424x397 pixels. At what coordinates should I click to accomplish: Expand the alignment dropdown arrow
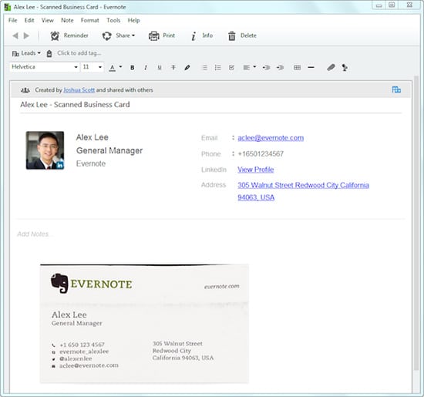click(254, 67)
